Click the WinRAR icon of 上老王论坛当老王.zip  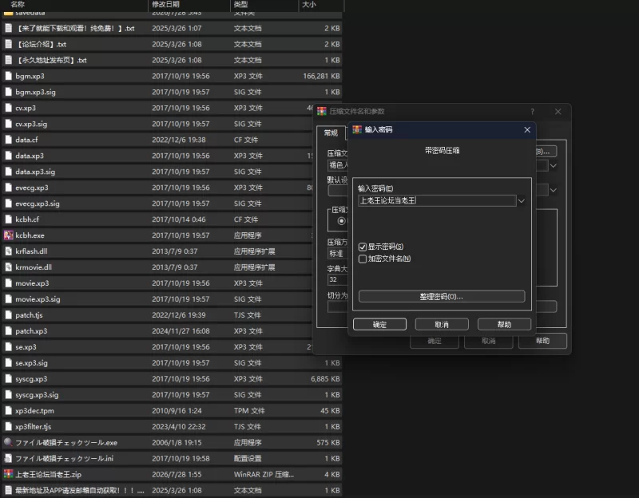8,474
